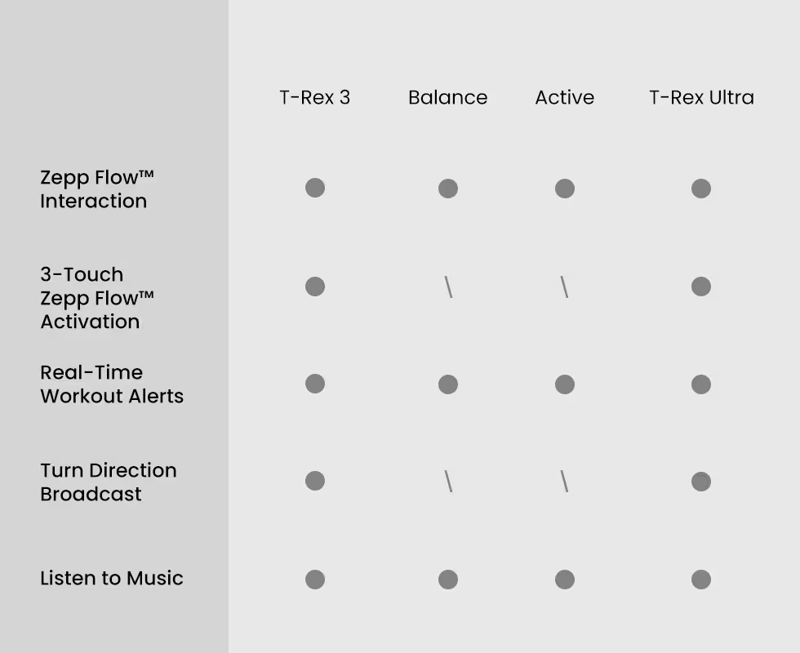Click the Balance Listen to Music dot
This screenshot has height=653, width=800.
tap(448, 580)
